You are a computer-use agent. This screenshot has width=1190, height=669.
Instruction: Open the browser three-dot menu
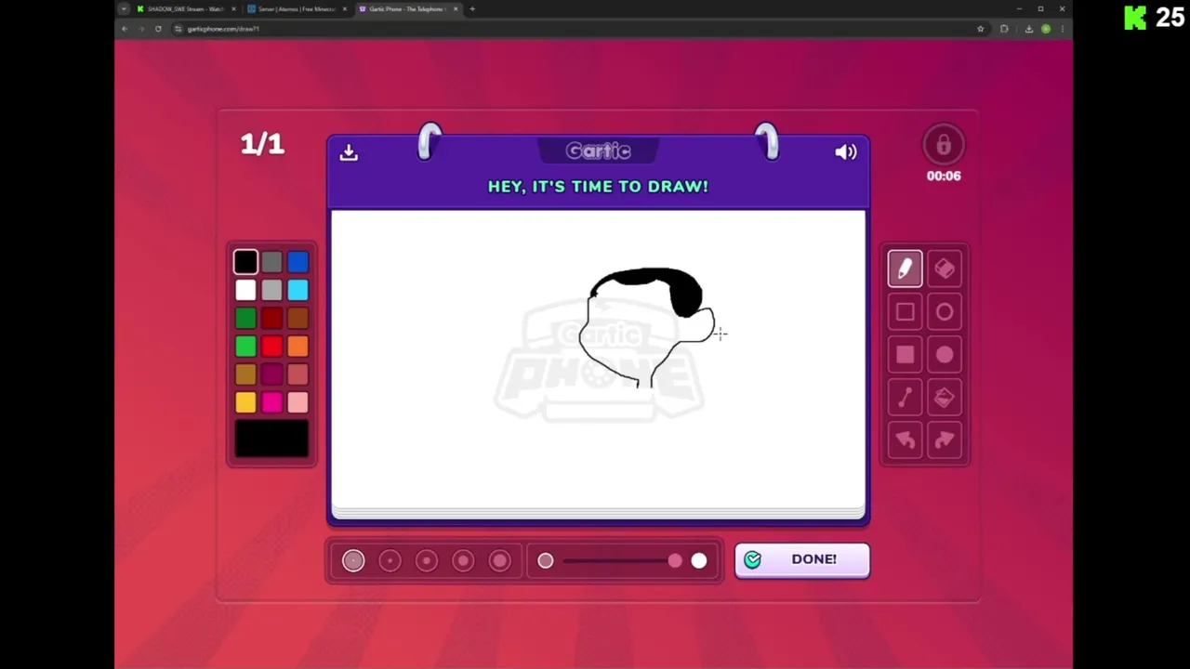[x=1063, y=29]
